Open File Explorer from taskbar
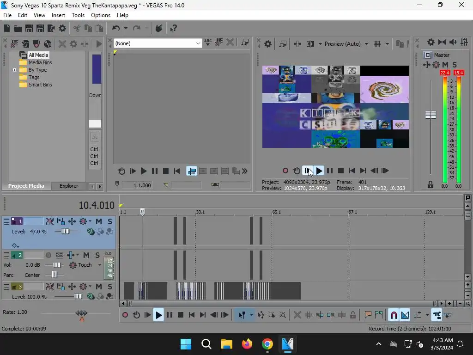The width and height of the screenshot is (473, 355). 226,344
